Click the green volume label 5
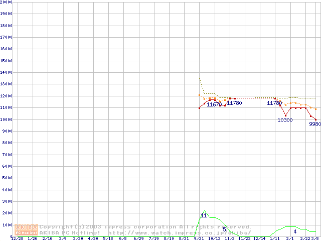The image size is (321, 241). point(224,229)
